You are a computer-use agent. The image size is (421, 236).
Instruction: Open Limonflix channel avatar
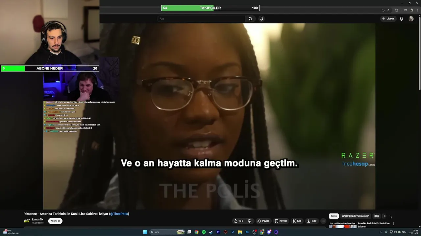click(x=27, y=221)
